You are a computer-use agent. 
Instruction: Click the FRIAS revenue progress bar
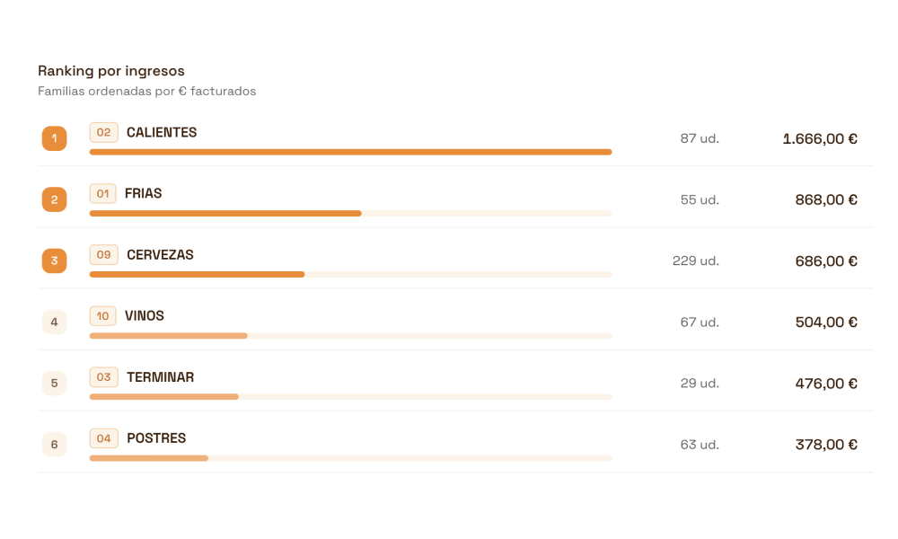click(350, 214)
